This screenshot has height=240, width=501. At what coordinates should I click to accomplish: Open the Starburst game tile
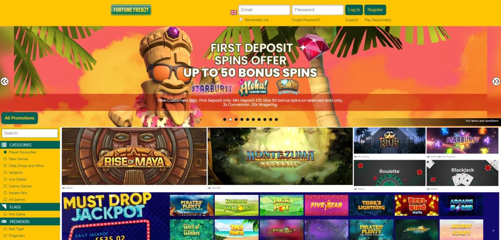(x=462, y=141)
